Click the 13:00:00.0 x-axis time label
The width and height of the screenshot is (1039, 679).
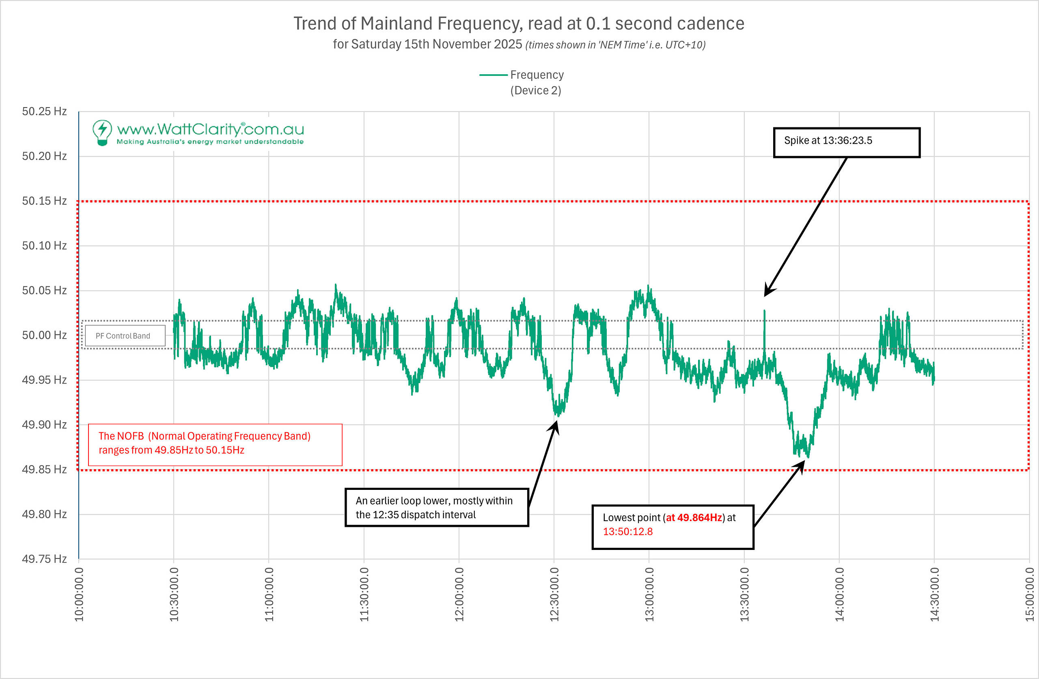[x=649, y=594]
